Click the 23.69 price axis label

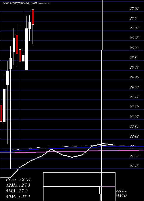[x=134, y=107]
